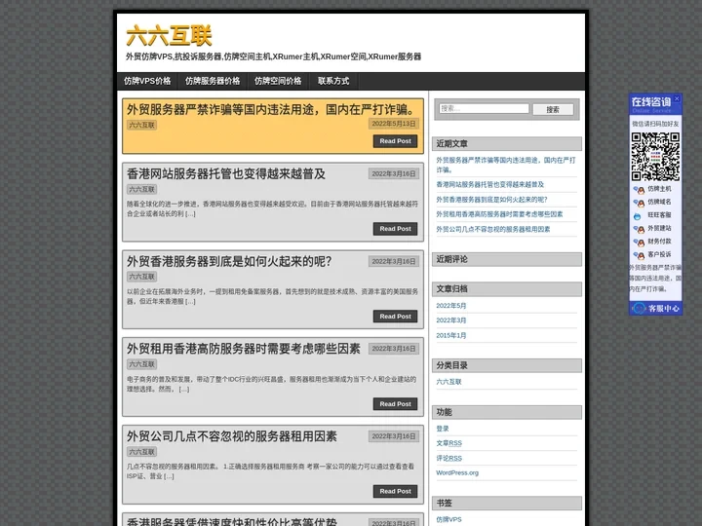
Task: Click 财务付款 text in consult widget
Action: click(659, 242)
